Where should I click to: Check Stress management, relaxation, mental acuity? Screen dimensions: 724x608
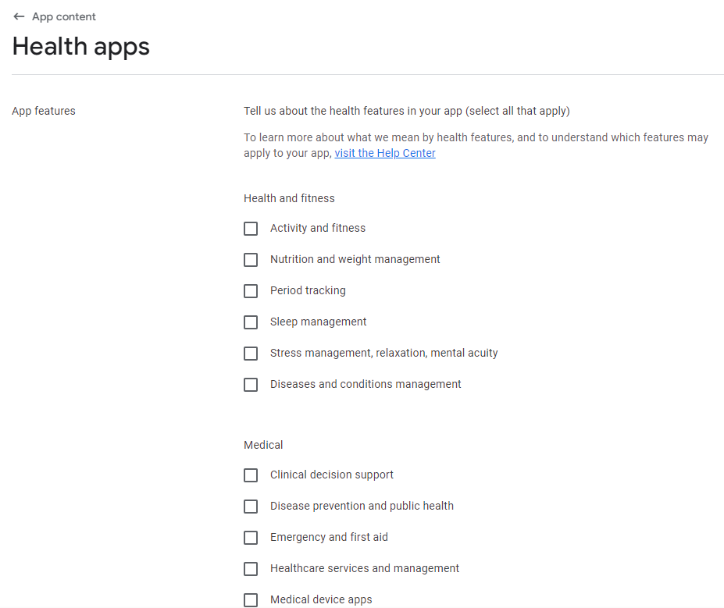[251, 354]
